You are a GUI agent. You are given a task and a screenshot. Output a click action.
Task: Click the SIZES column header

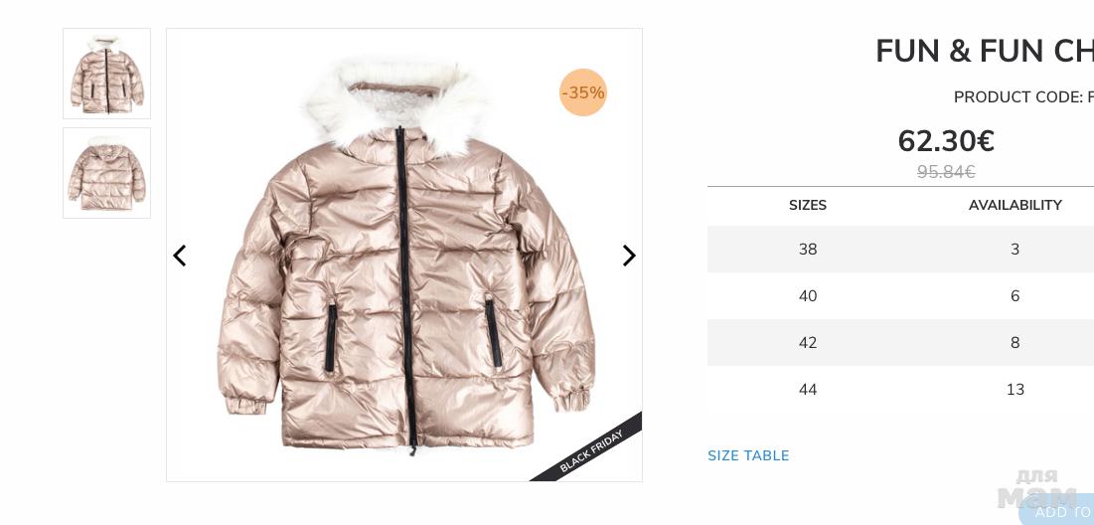point(807,205)
